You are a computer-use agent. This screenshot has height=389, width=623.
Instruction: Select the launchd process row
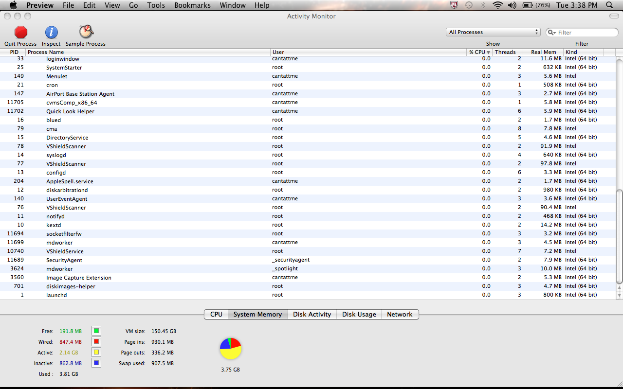(x=308, y=295)
